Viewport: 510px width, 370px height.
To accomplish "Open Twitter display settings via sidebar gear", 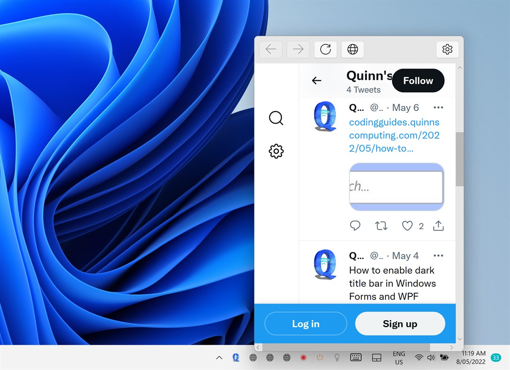I will (276, 151).
